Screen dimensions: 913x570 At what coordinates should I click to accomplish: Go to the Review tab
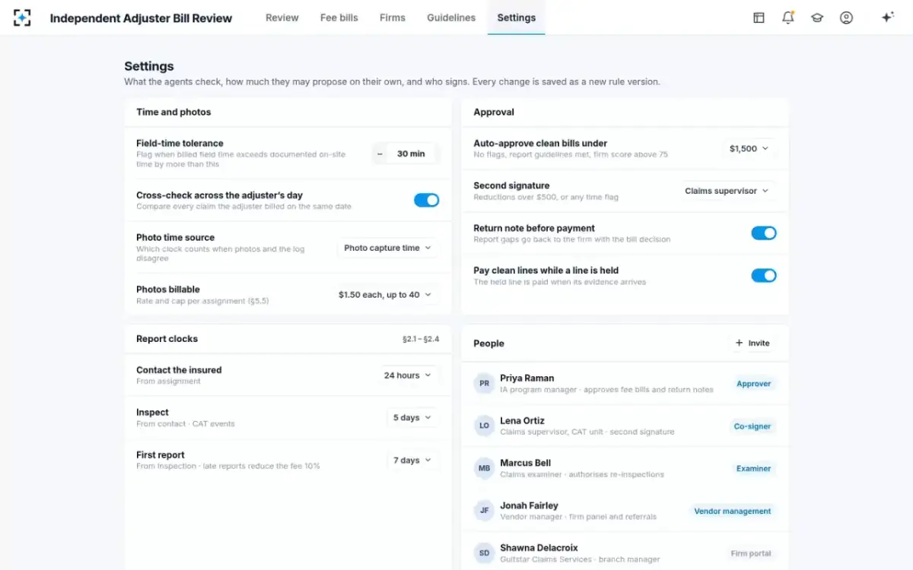click(282, 17)
